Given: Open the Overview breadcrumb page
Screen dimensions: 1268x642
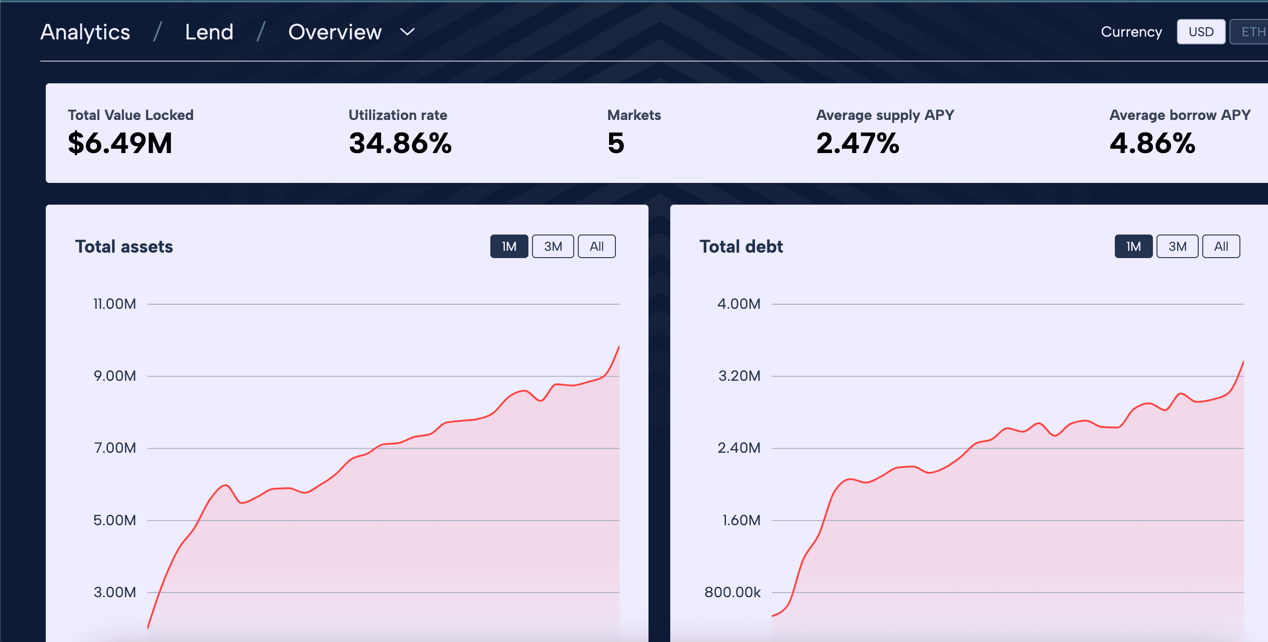Looking at the screenshot, I should (335, 32).
